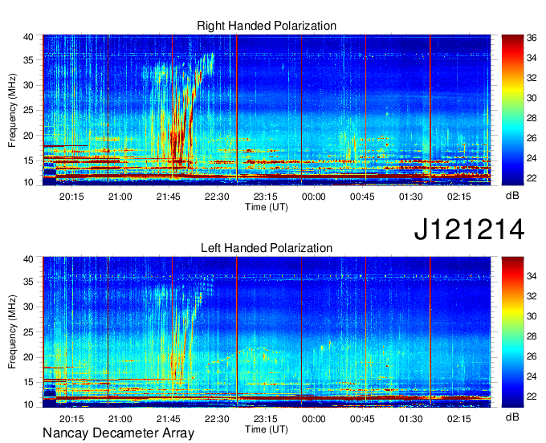The height and width of the screenshot is (443, 546).
Task: Click the 20:15 time tick under Left Handed plot
Action: click(71, 419)
